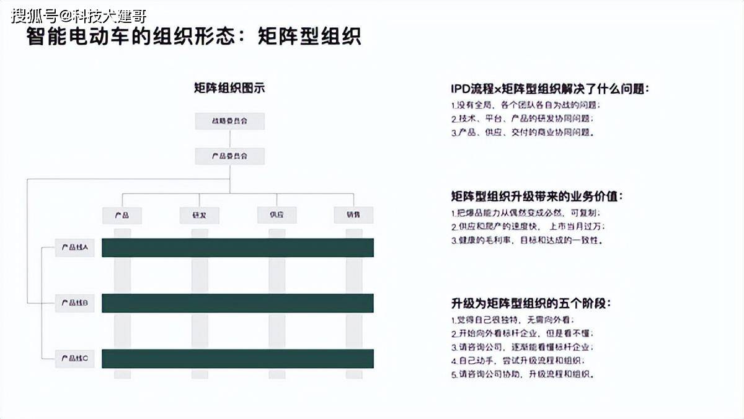Click the slide title 智能电动车的组织形态
Screen dimensions: 744x419
point(130,37)
